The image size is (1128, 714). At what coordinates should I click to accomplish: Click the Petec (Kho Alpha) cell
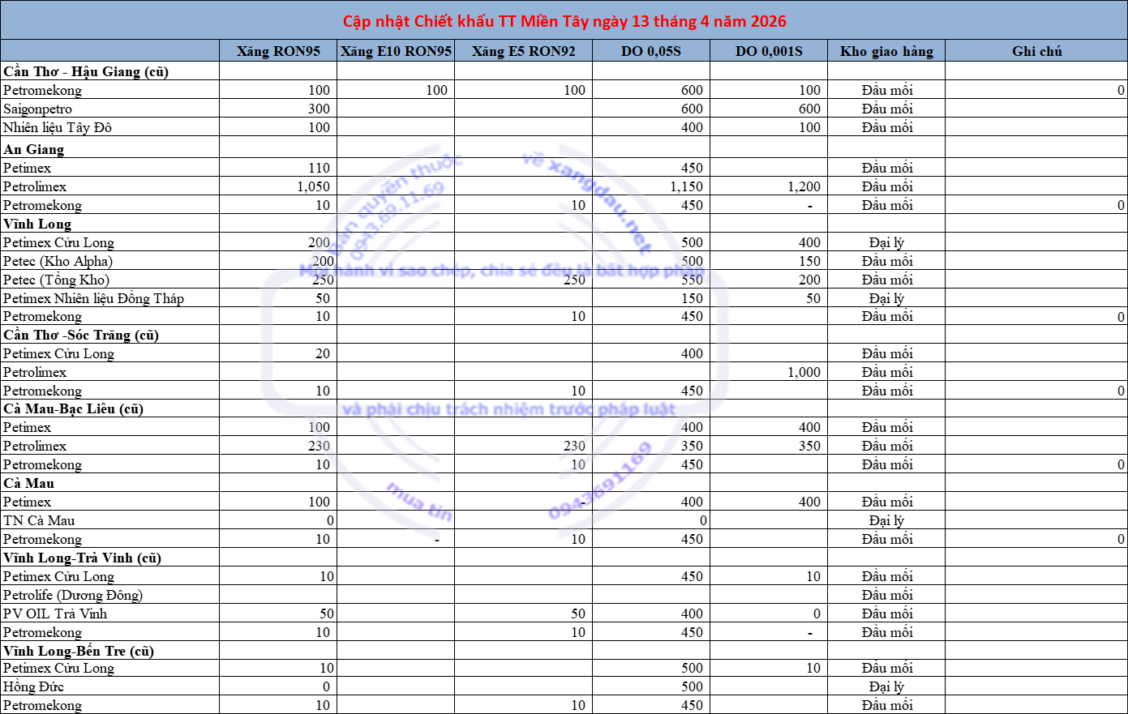coord(58,261)
